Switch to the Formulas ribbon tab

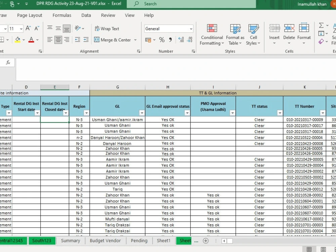coord(62,15)
